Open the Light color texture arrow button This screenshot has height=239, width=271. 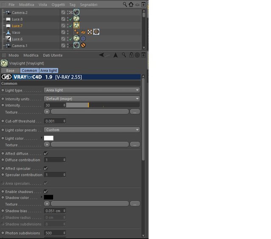pyautogui.click(x=47, y=144)
